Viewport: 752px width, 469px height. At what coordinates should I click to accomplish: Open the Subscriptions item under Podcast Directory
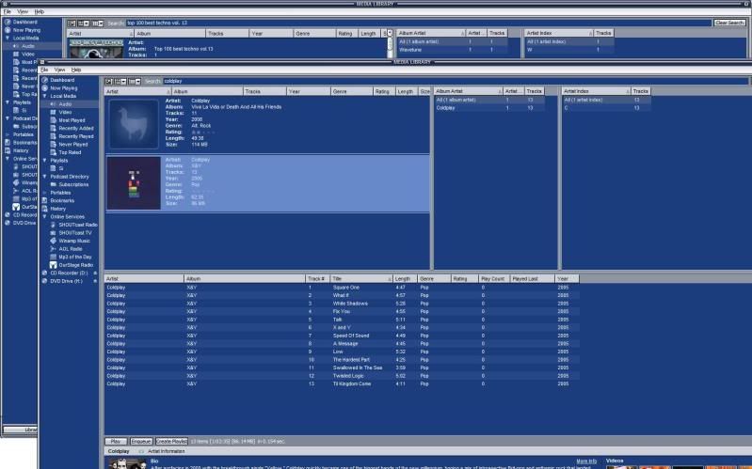click(x=74, y=183)
